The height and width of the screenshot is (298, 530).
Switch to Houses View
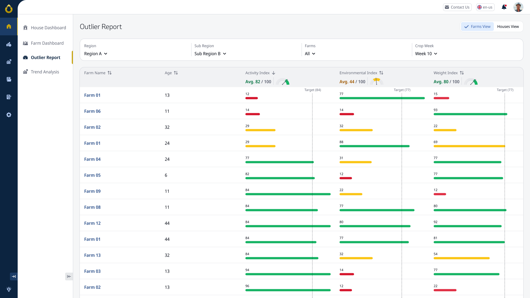(x=508, y=26)
